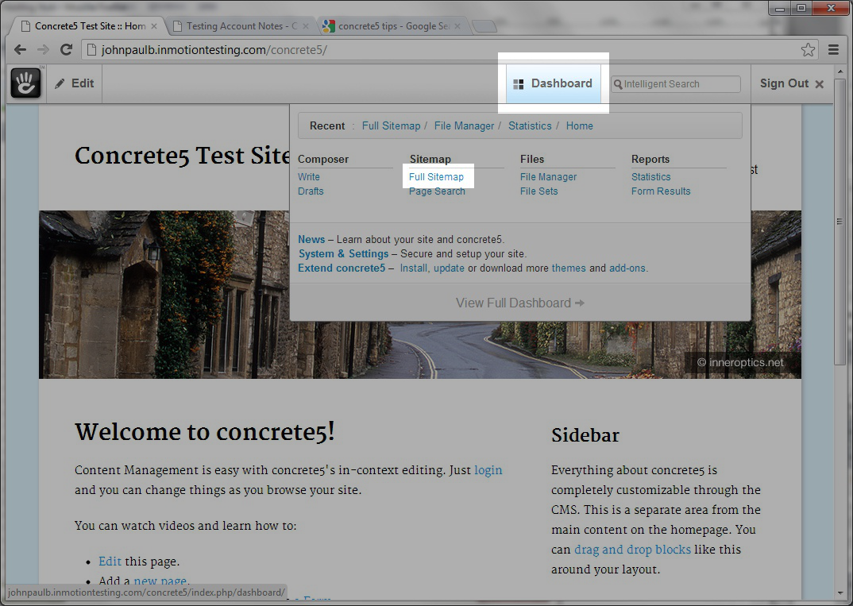This screenshot has height=606, width=853.
Task: Sign out of concrete5
Action: tap(791, 83)
